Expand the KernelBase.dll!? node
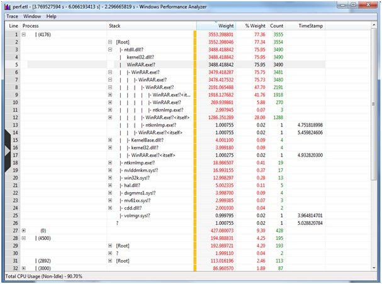This screenshot has height=284, width=382. [x=110, y=140]
